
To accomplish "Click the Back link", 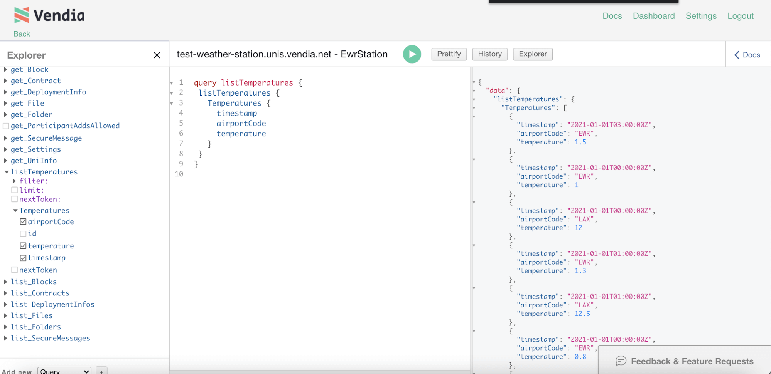I will pyautogui.click(x=22, y=34).
